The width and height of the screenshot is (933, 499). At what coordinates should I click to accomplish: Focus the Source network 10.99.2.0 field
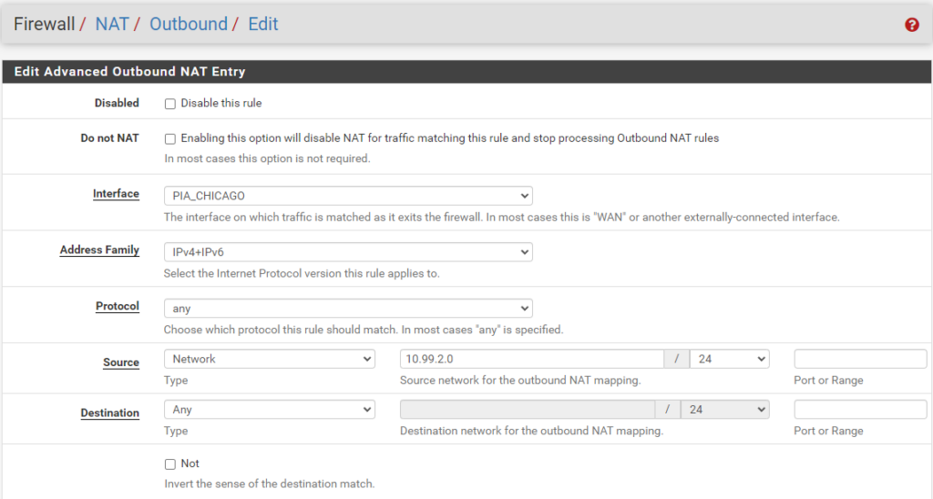[532, 359]
